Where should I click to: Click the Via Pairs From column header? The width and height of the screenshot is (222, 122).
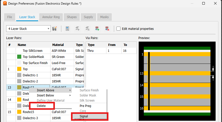point(114,45)
